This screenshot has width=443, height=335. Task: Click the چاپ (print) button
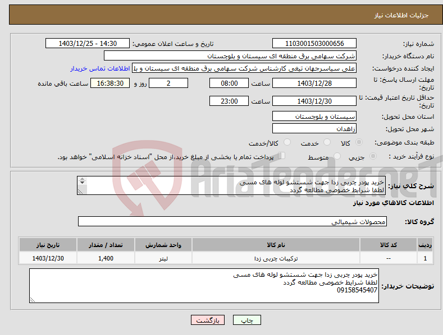coord(246,320)
